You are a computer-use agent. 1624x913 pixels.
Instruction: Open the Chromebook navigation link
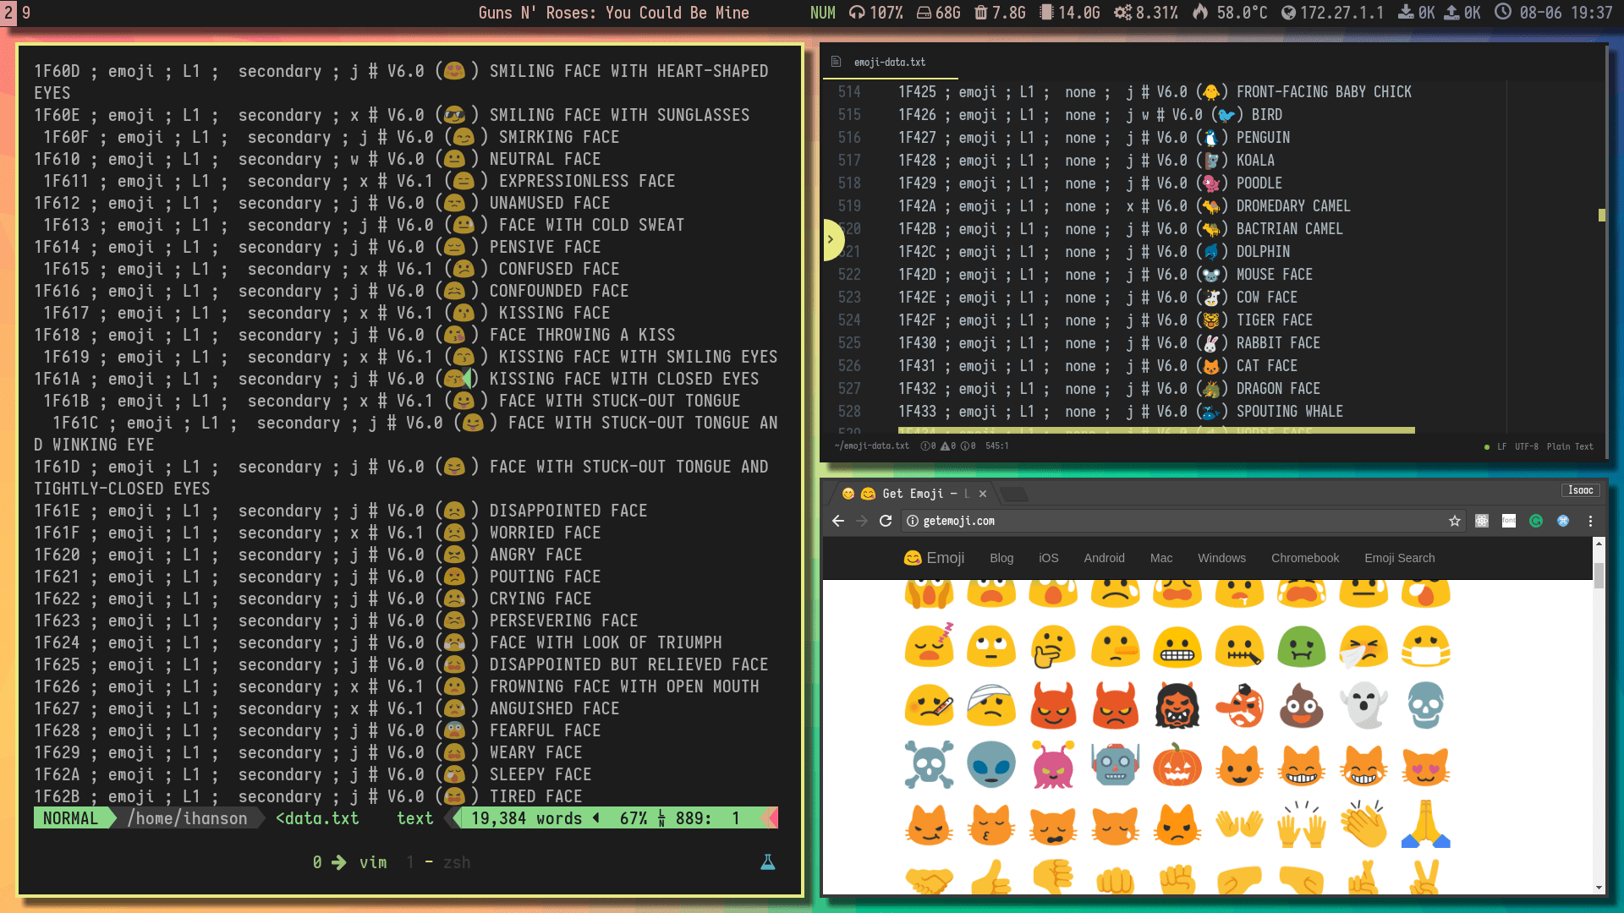[x=1304, y=558]
